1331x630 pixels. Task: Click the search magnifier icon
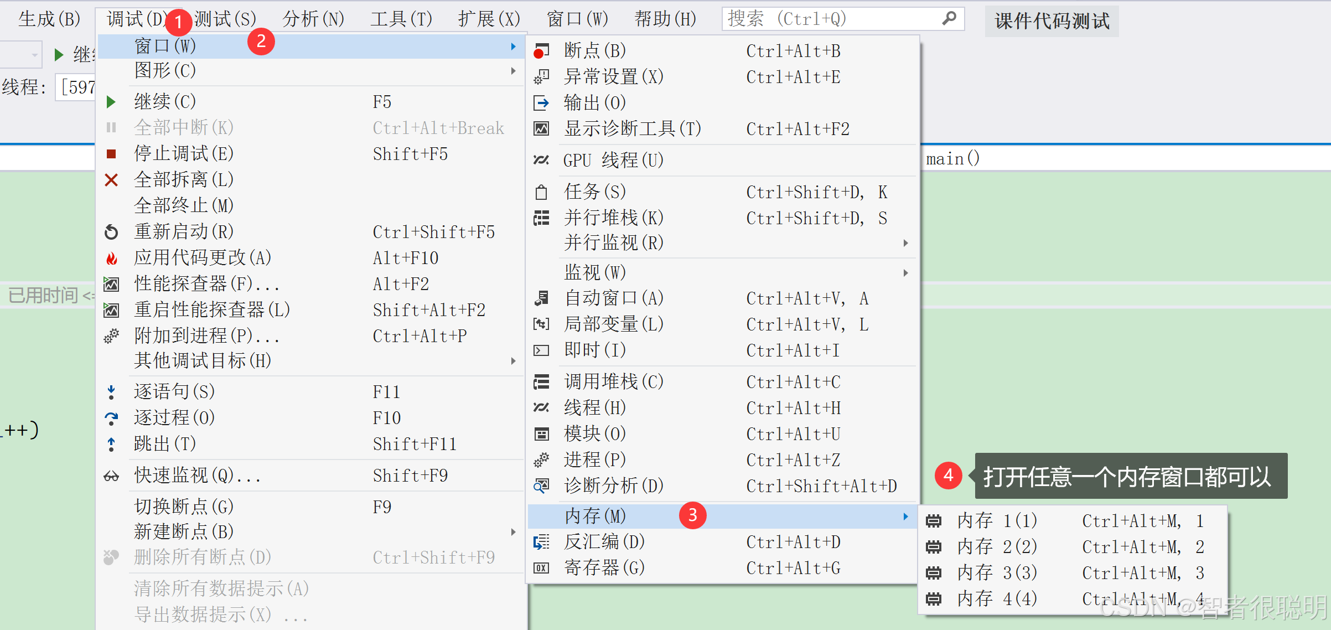(950, 18)
